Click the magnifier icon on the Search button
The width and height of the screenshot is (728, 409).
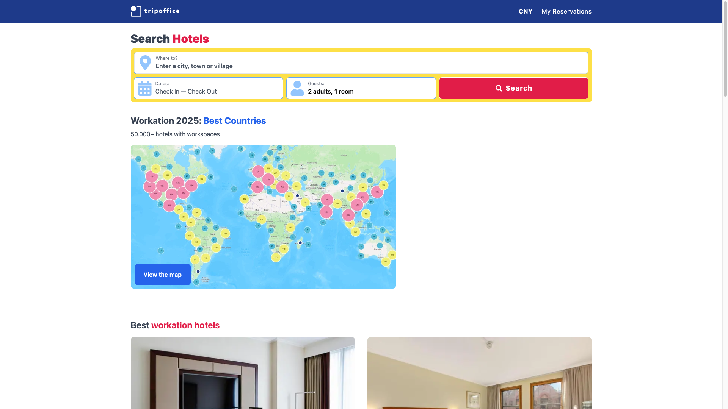(x=499, y=88)
